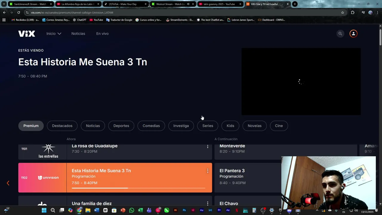Expand the Inicio dropdown menu
This screenshot has height=215, width=382.
(x=54, y=34)
